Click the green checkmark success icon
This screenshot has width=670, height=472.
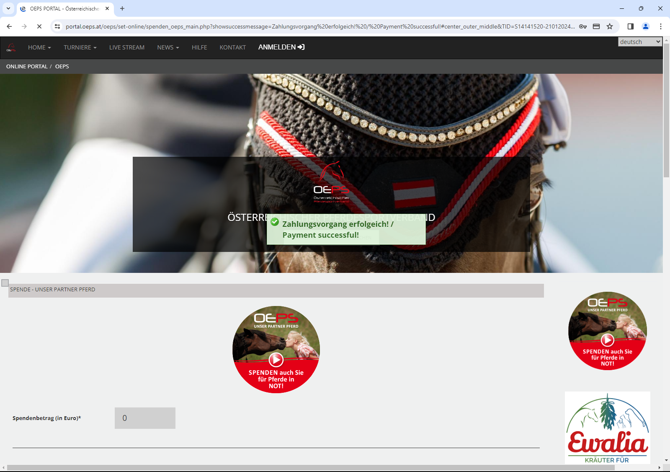[x=275, y=222]
